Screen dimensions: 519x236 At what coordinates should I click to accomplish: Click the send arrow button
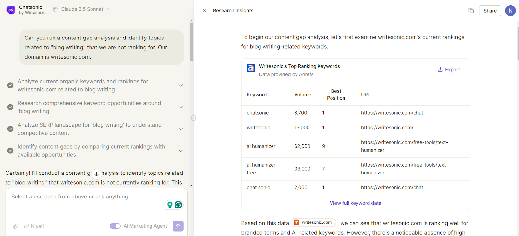(x=178, y=226)
